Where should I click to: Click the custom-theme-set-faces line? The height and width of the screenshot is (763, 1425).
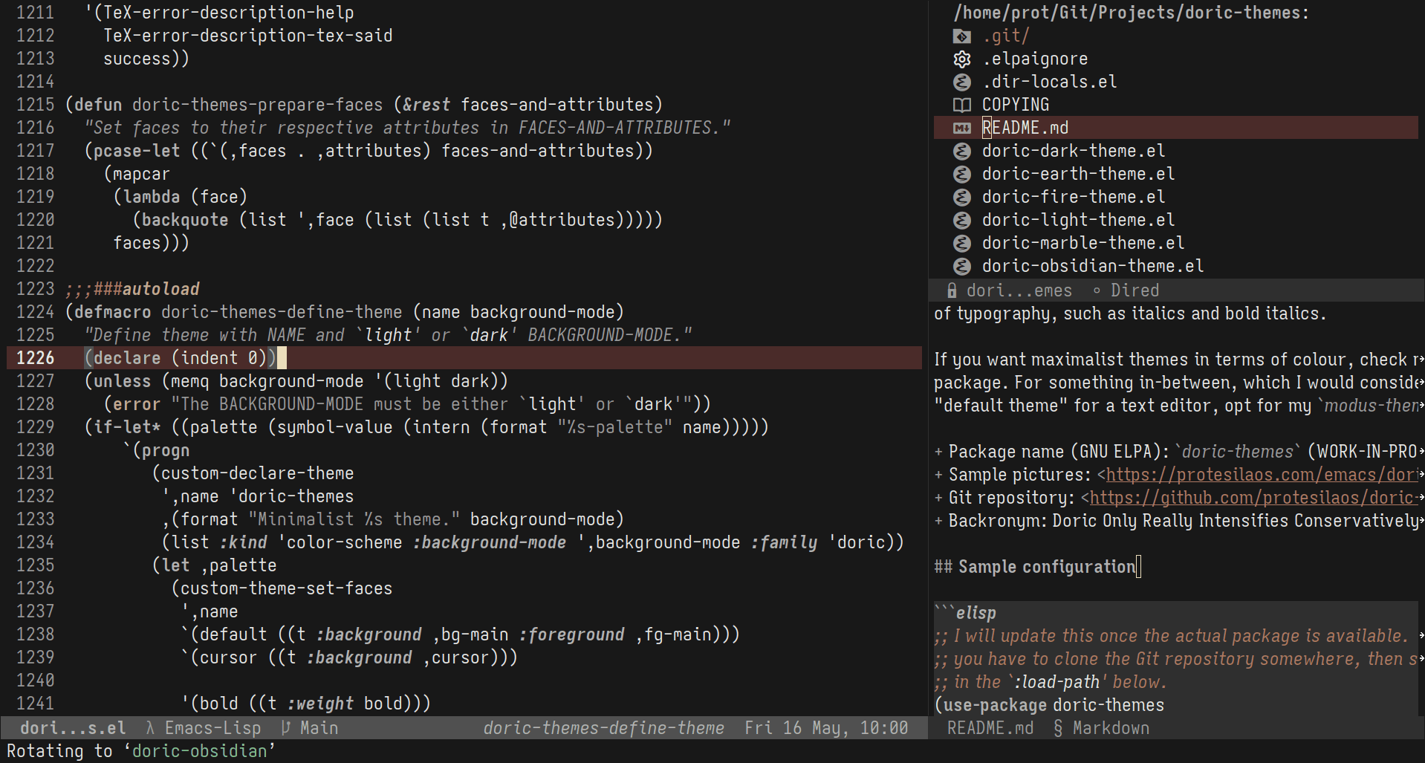coord(282,588)
